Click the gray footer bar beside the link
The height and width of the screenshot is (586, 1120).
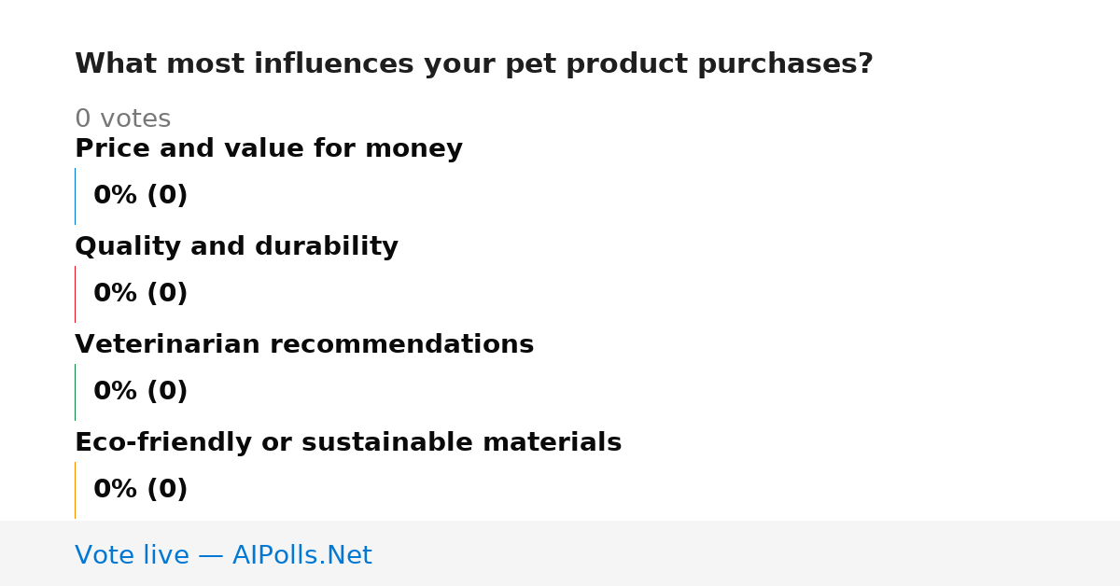pyautogui.click(x=747, y=553)
